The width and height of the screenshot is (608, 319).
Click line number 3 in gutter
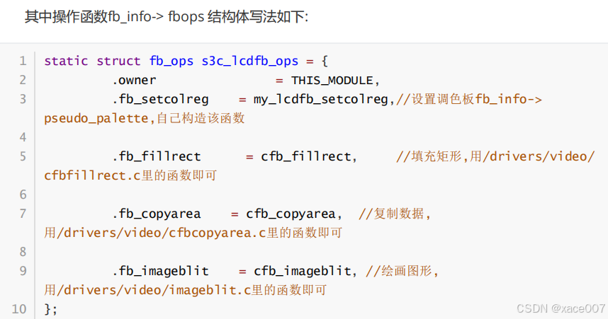pos(23,99)
